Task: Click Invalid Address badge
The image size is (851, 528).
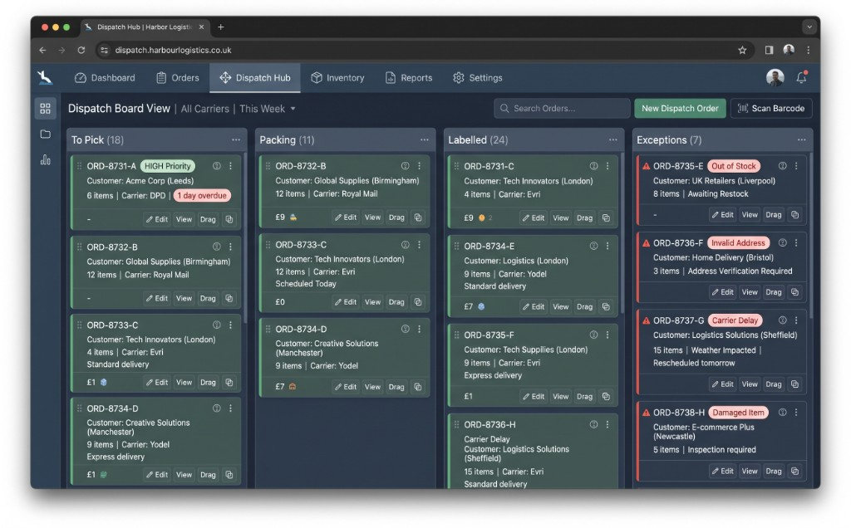Action: point(738,243)
